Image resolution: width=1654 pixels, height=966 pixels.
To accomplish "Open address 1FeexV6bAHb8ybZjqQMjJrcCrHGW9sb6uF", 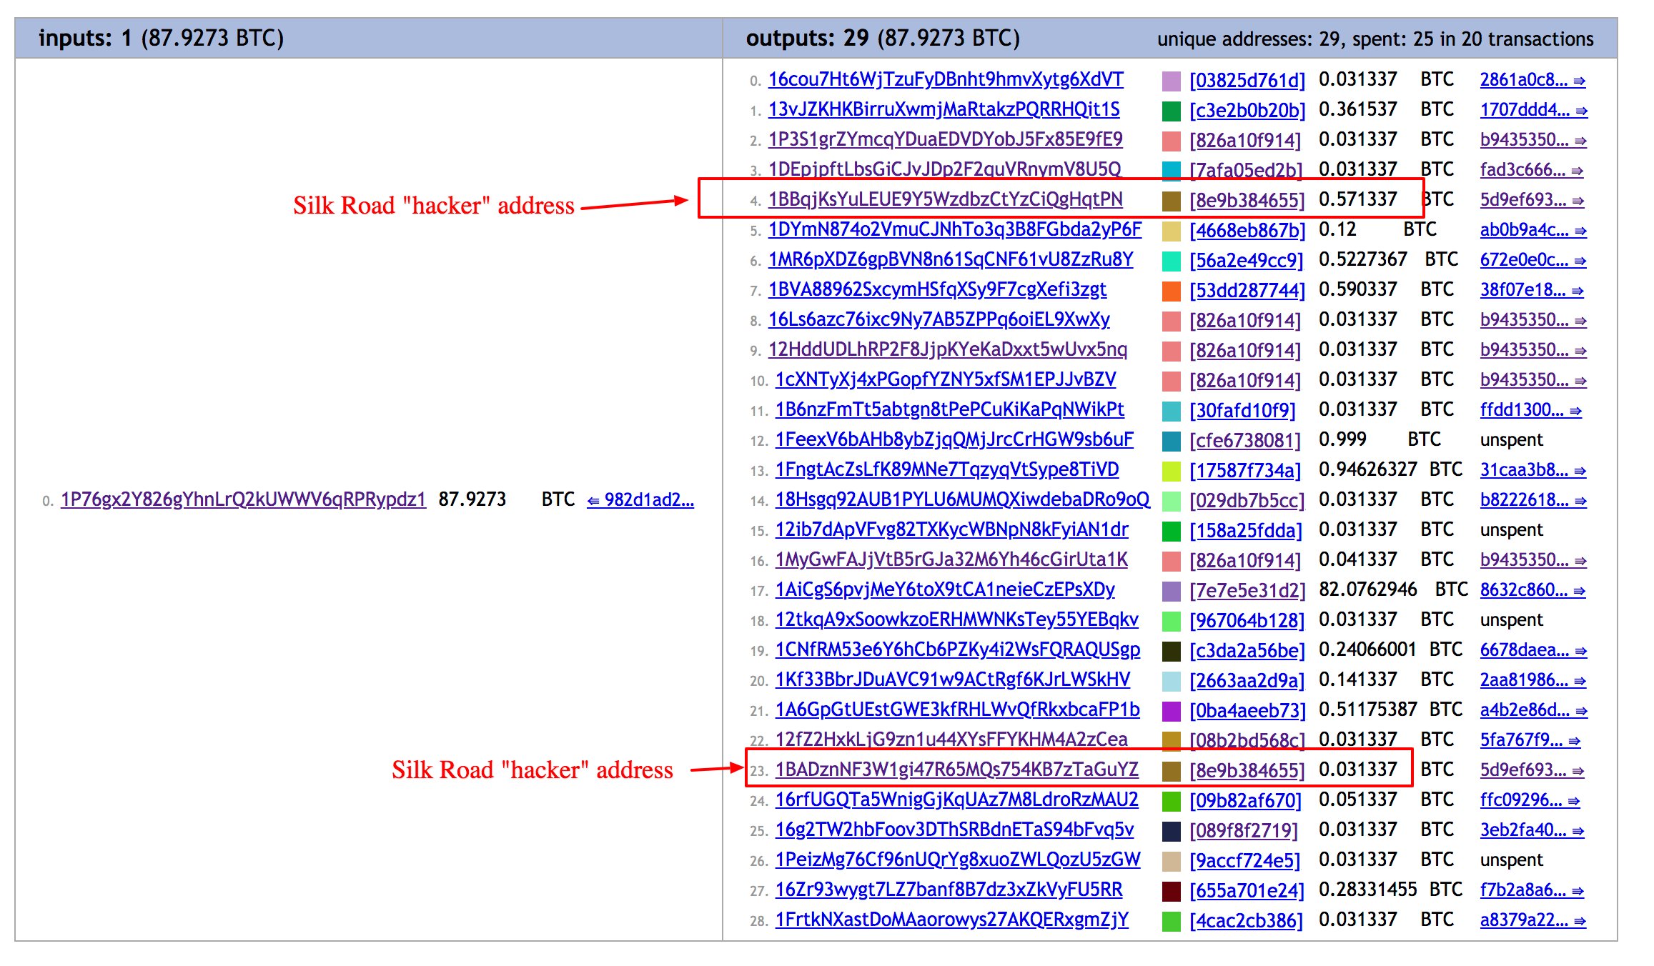I will pos(954,439).
